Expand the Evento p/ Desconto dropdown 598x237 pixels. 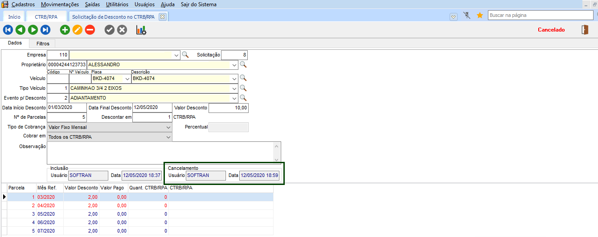234,98
